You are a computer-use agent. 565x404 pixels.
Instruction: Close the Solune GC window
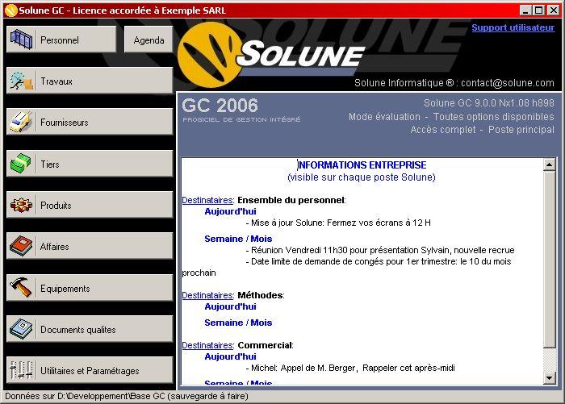554,10
